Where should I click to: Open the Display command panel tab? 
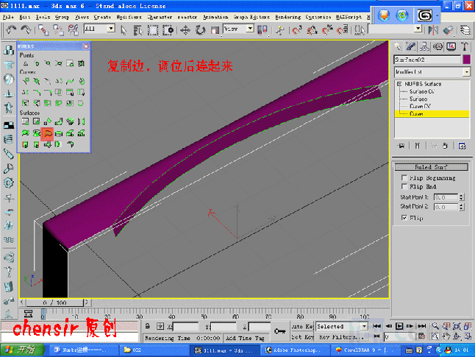451,46
